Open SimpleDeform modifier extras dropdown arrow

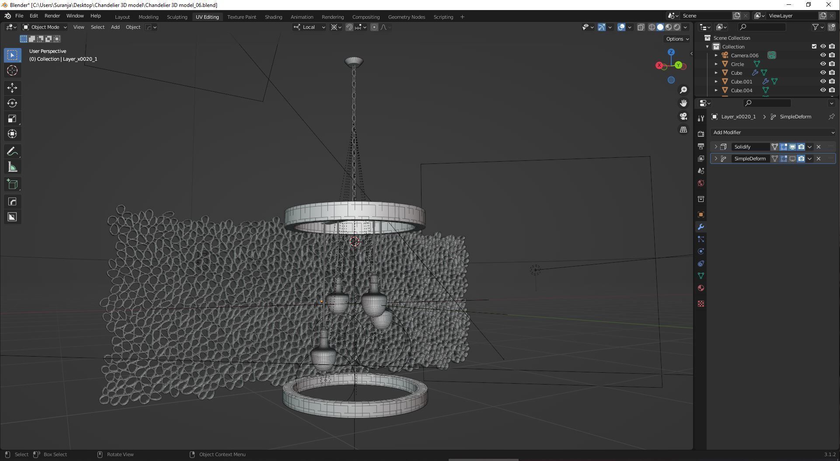[x=810, y=159]
